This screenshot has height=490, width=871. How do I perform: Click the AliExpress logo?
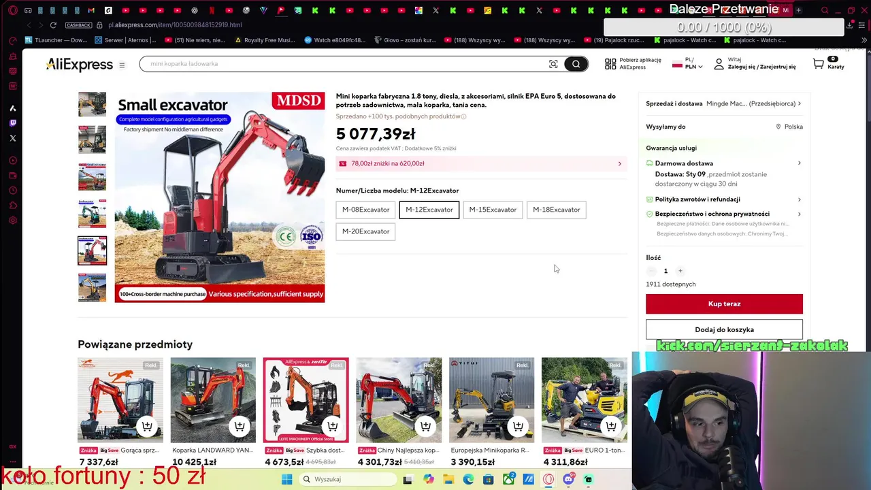[80, 65]
